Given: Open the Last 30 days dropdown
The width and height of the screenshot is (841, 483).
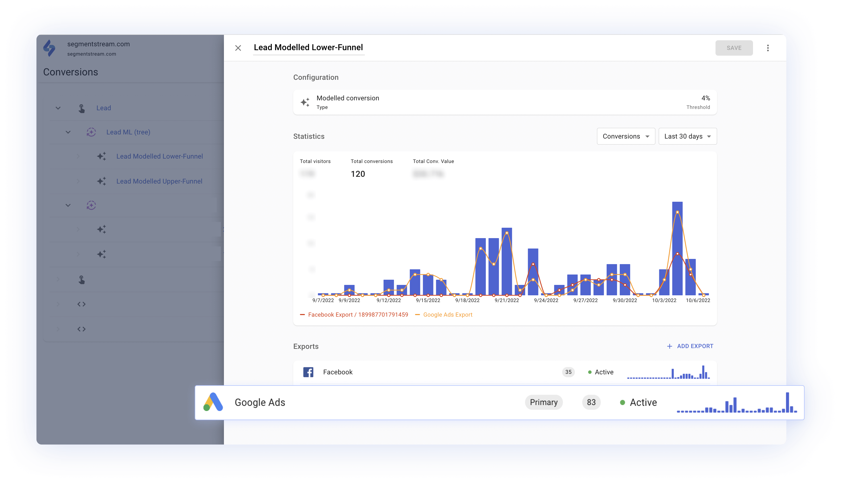Looking at the screenshot, I should 688,136.
